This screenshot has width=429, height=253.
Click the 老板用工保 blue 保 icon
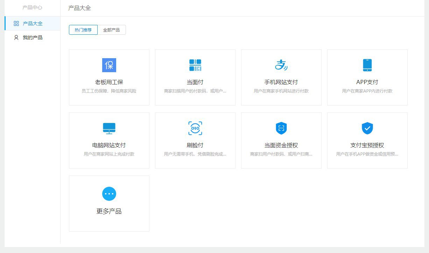[109, 65]
